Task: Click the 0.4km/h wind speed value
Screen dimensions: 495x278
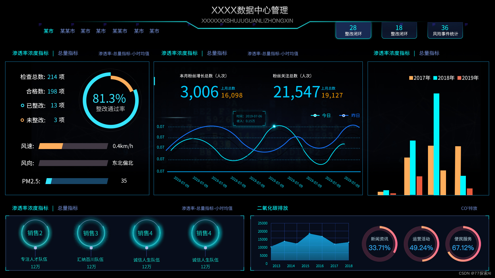Action: pyautogui.click(x=123, y=146)
